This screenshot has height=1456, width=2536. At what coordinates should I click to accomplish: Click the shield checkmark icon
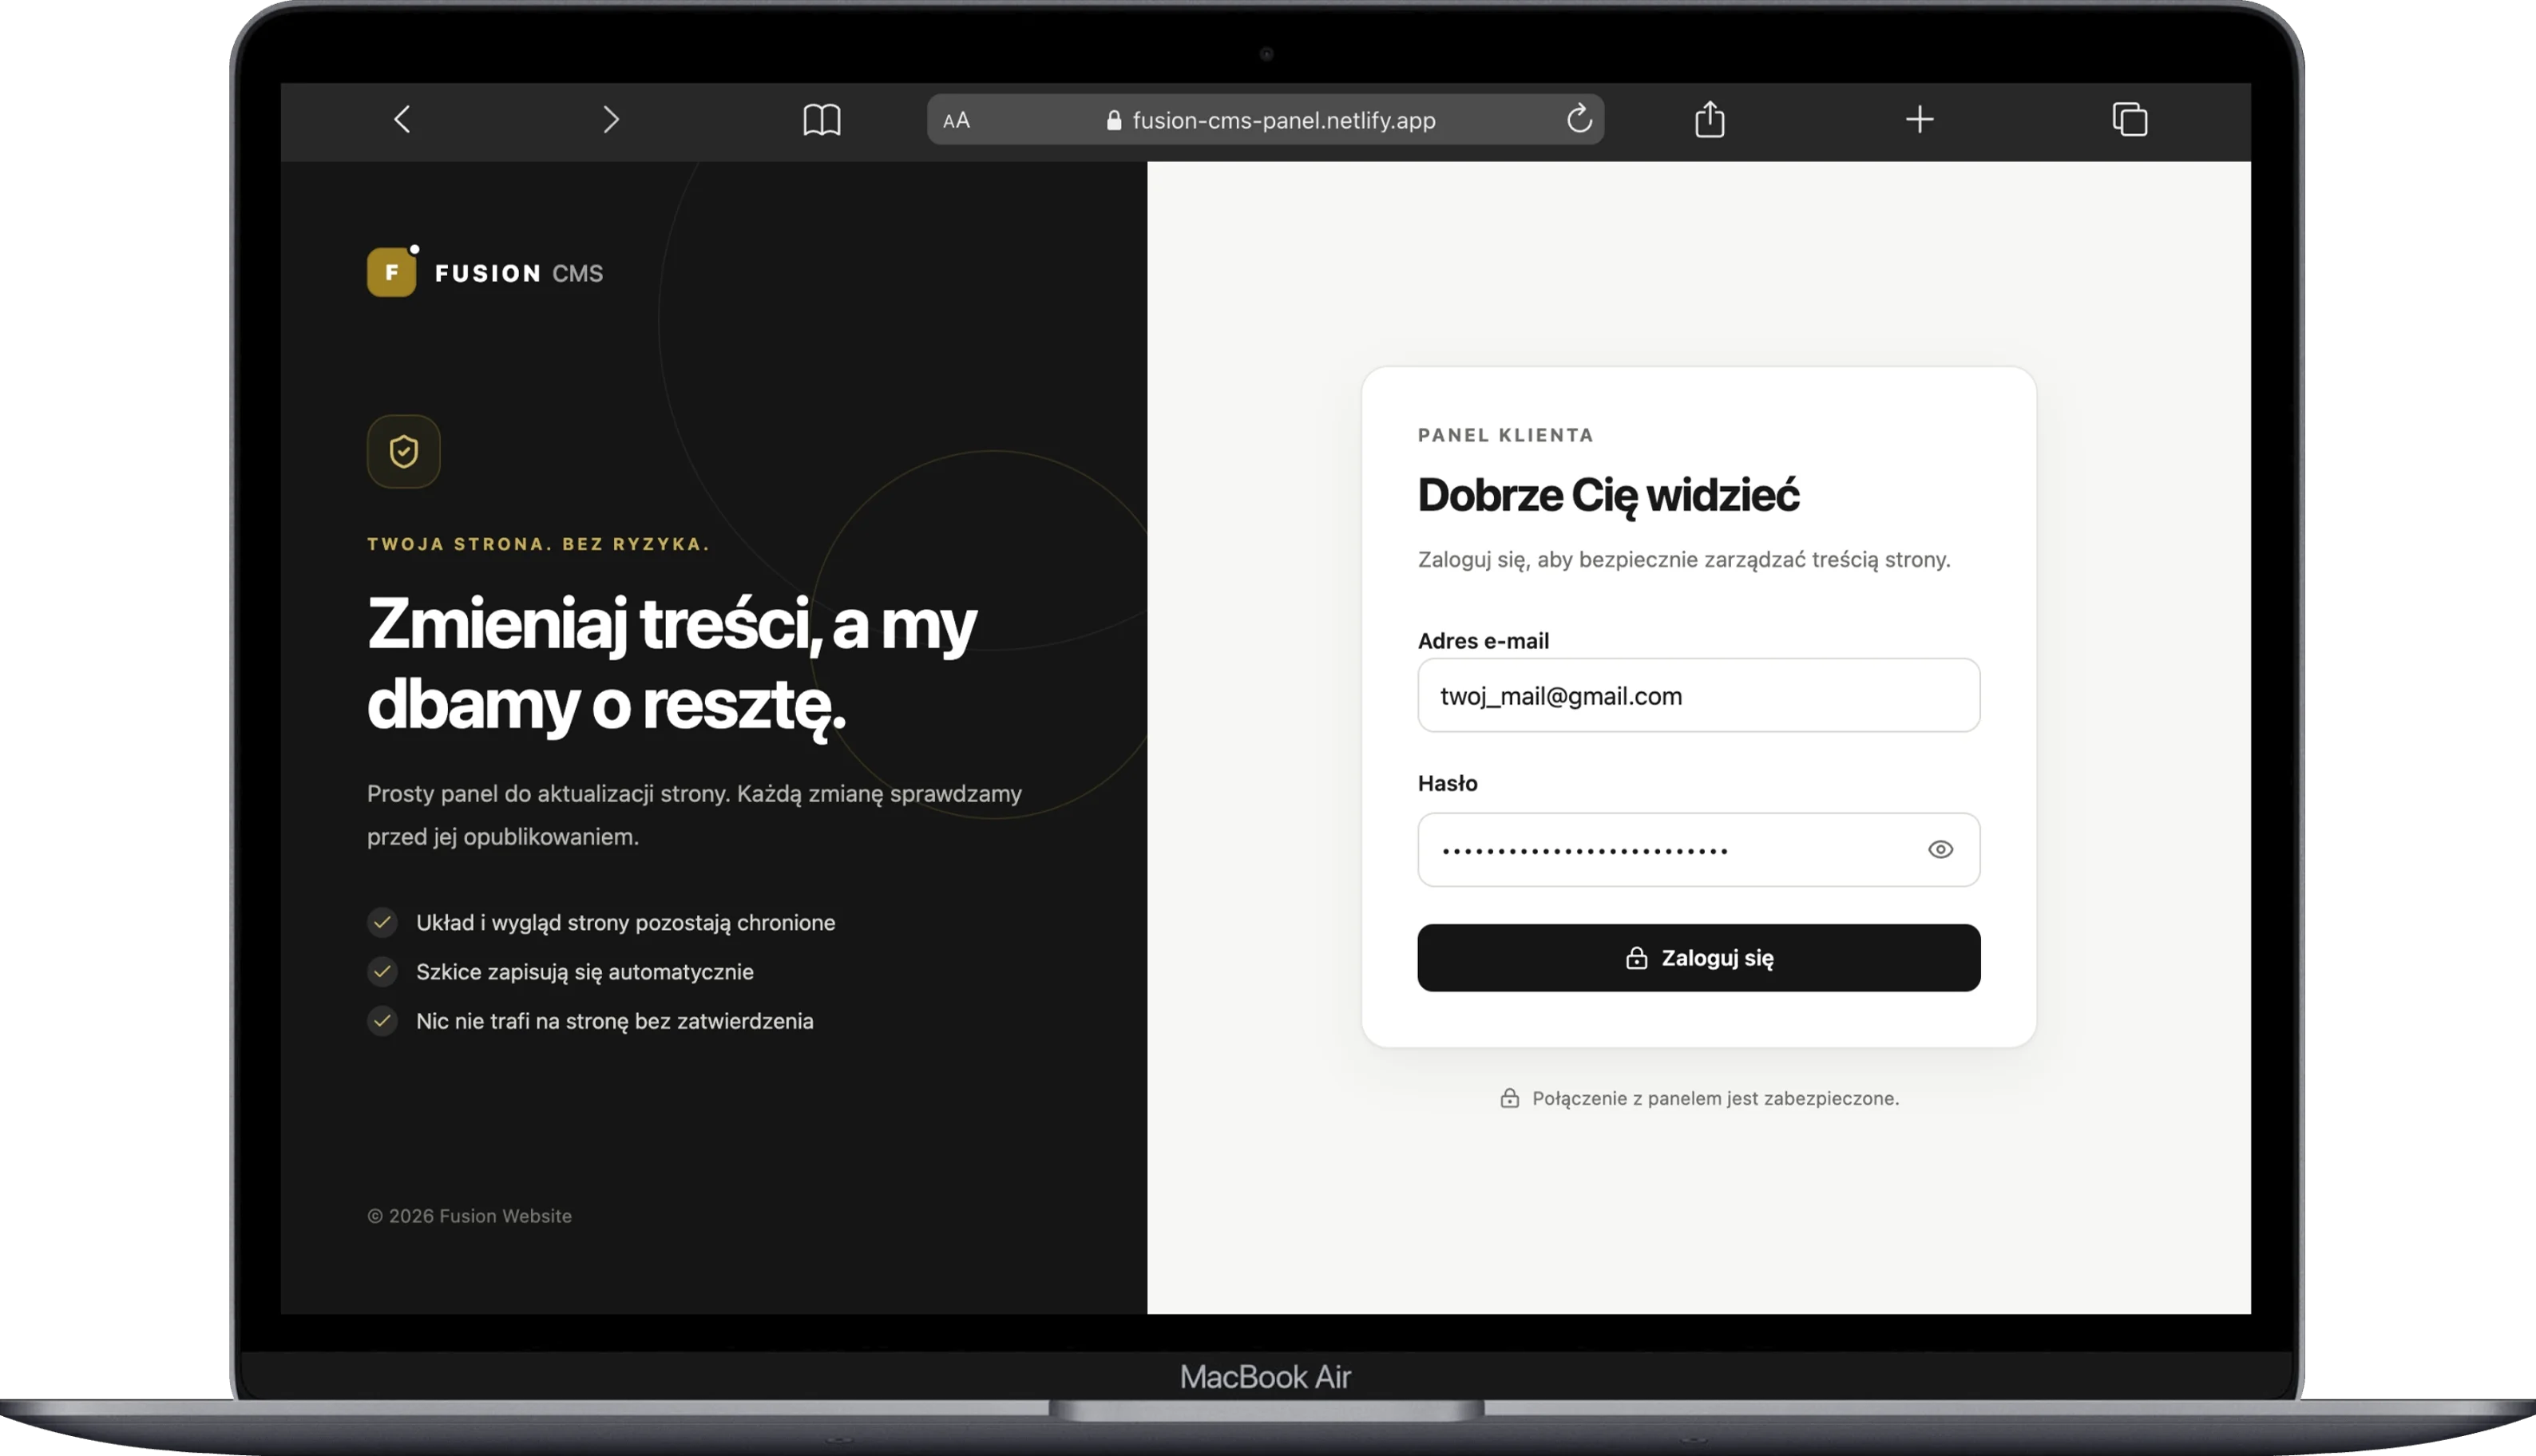click(404, 452)
